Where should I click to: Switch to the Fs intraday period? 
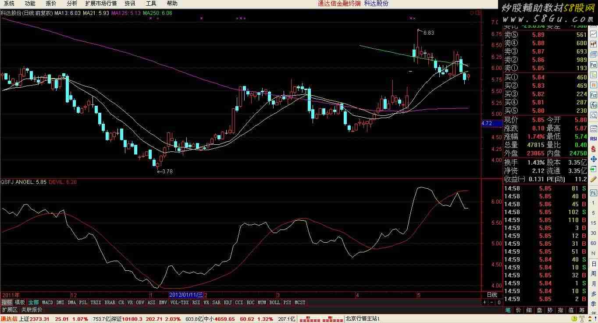click(594, 193)
